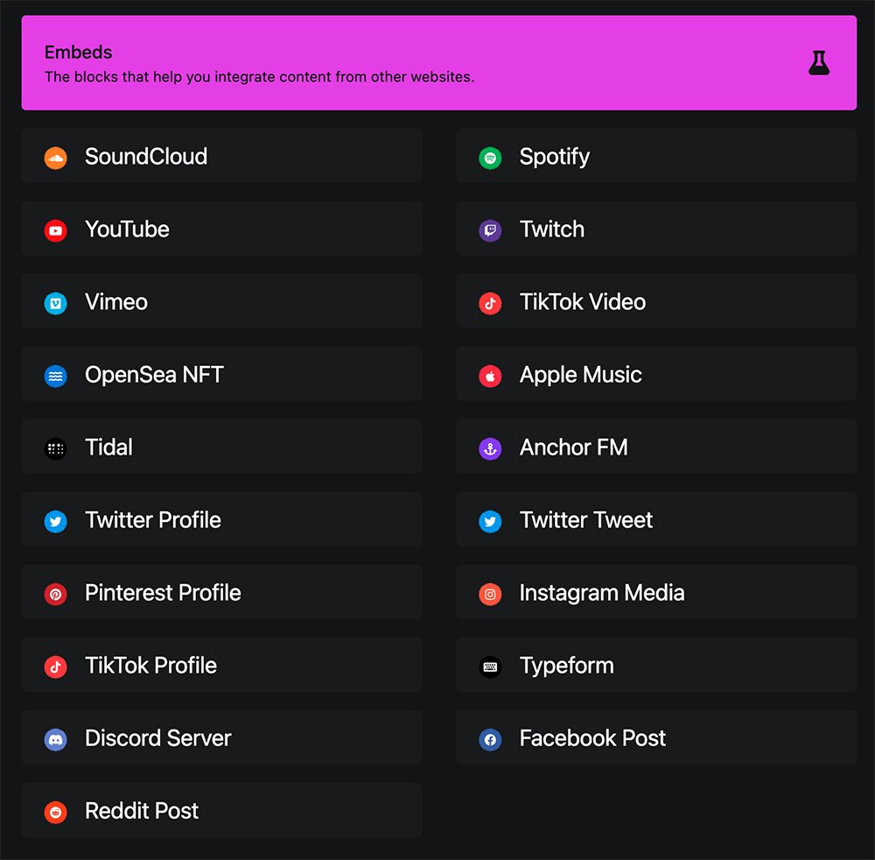
Task: Click the Tidal dotted icon
Action: point(55,448)
